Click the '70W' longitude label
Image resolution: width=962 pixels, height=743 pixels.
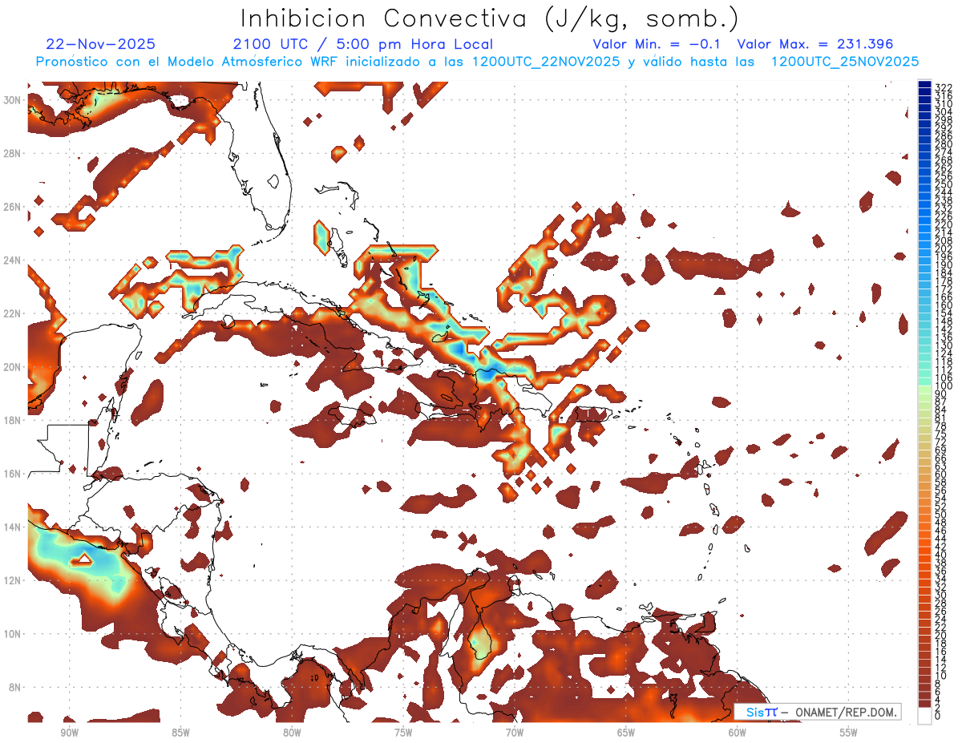click(515, 733)
